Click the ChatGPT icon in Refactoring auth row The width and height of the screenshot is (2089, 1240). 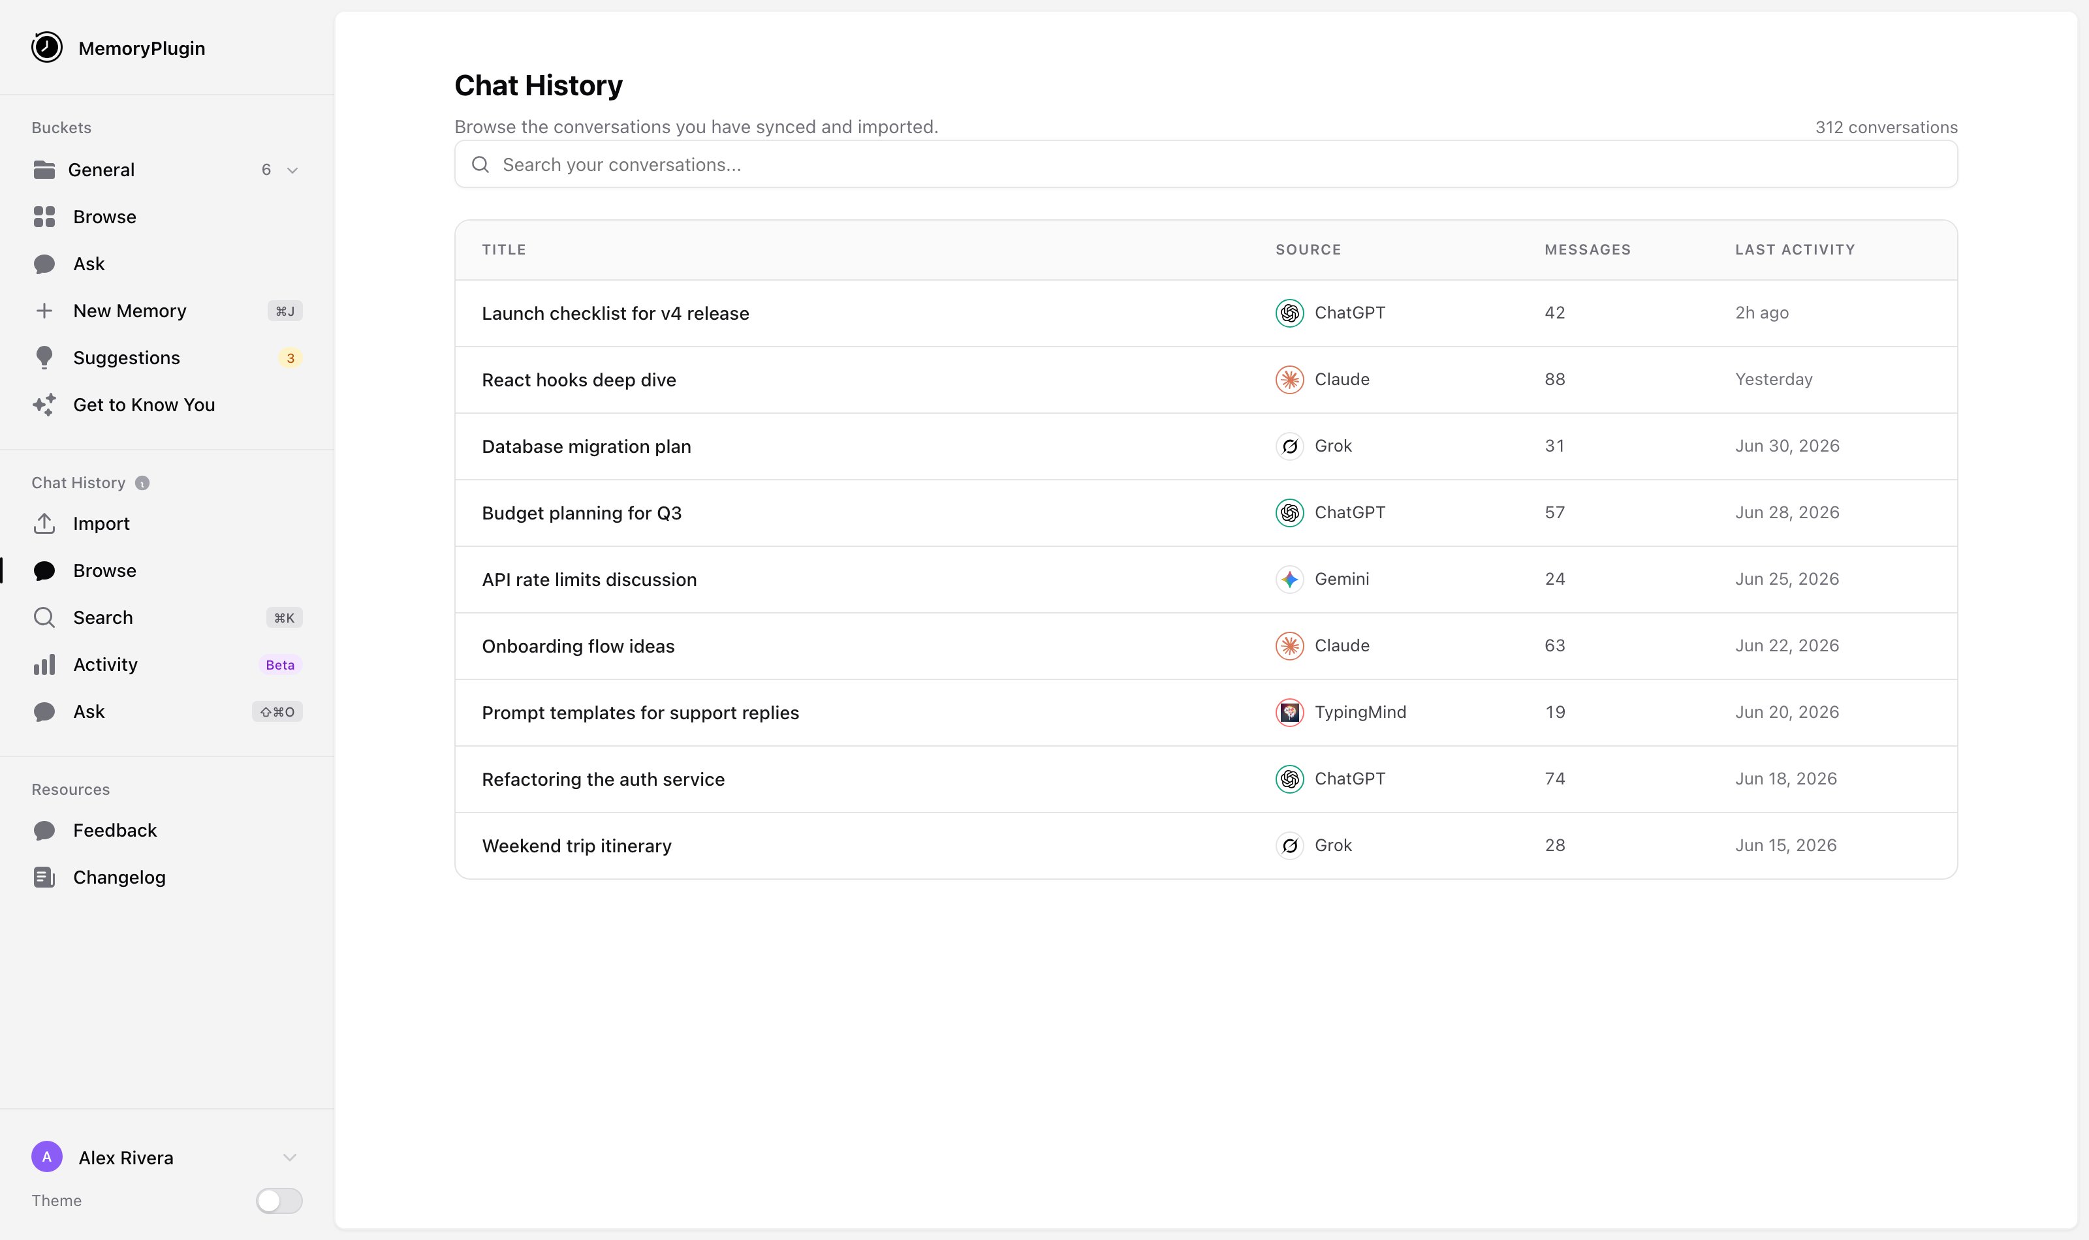[x=1289, y=779]
